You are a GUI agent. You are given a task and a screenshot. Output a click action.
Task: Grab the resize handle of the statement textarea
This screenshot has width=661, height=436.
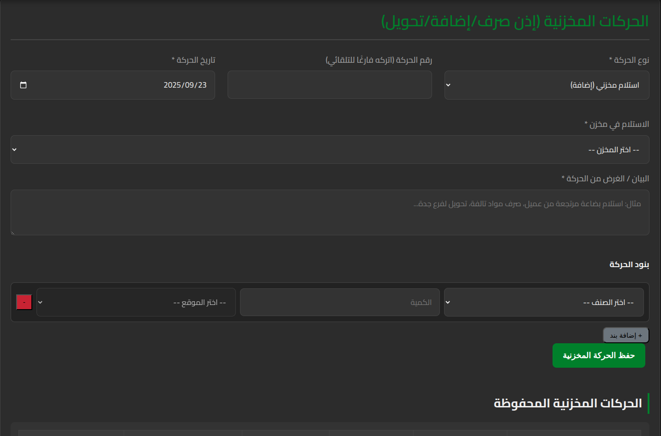pos(13,233)
